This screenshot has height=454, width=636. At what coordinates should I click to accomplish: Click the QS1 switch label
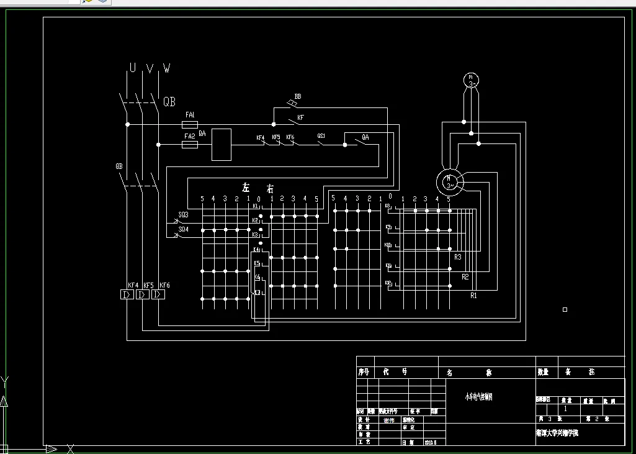point(321,136)
